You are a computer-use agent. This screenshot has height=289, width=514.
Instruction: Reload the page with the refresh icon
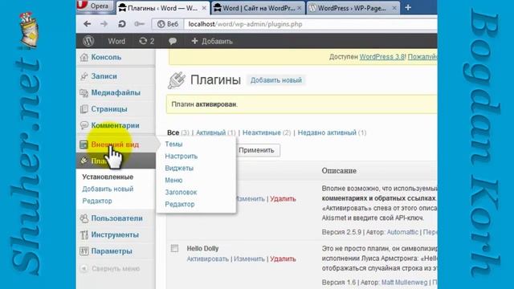[x=122, y=24]
